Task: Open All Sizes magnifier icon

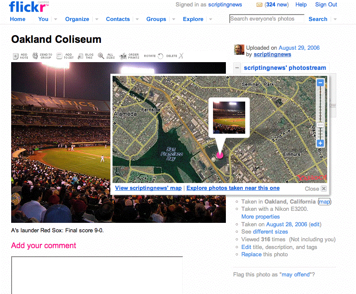Action: click(x=101, y=56)
